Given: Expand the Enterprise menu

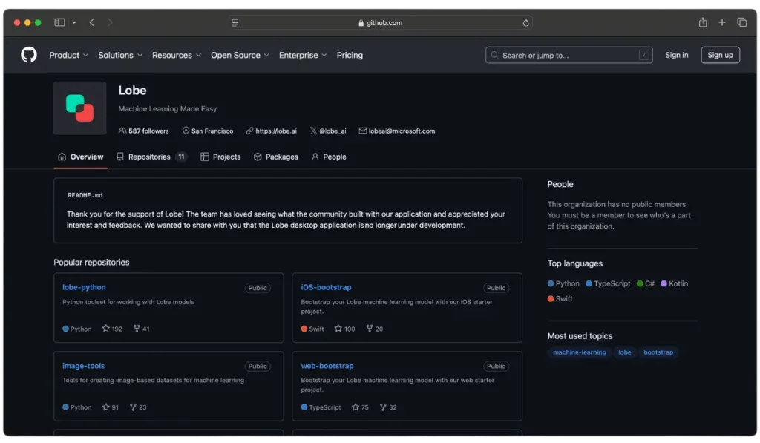Looking at the screenshot, I should click(x=303, y=55).
